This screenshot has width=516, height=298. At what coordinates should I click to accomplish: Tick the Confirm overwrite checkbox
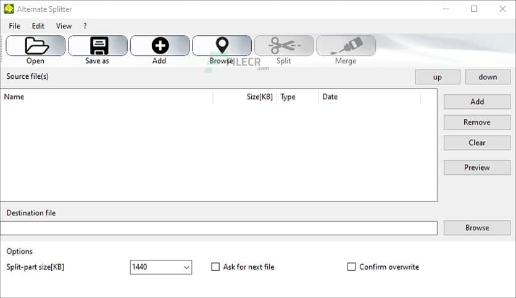351,267
